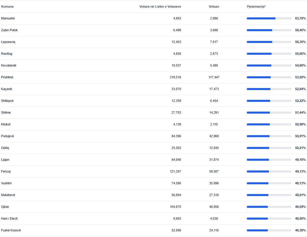Select the Mamushë municipality row name
307x237 pixels.
tap(8, 18)
